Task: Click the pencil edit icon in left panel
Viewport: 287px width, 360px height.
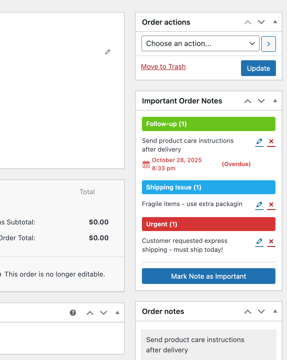Action: click(x=108, y=52)
